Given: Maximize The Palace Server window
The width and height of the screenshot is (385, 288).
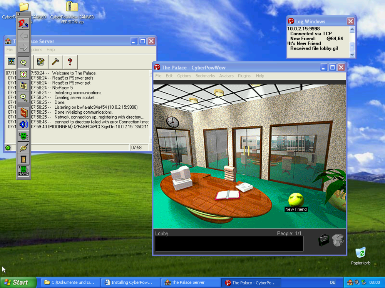Looking at the screenshot, I should [x=142, y=41].
